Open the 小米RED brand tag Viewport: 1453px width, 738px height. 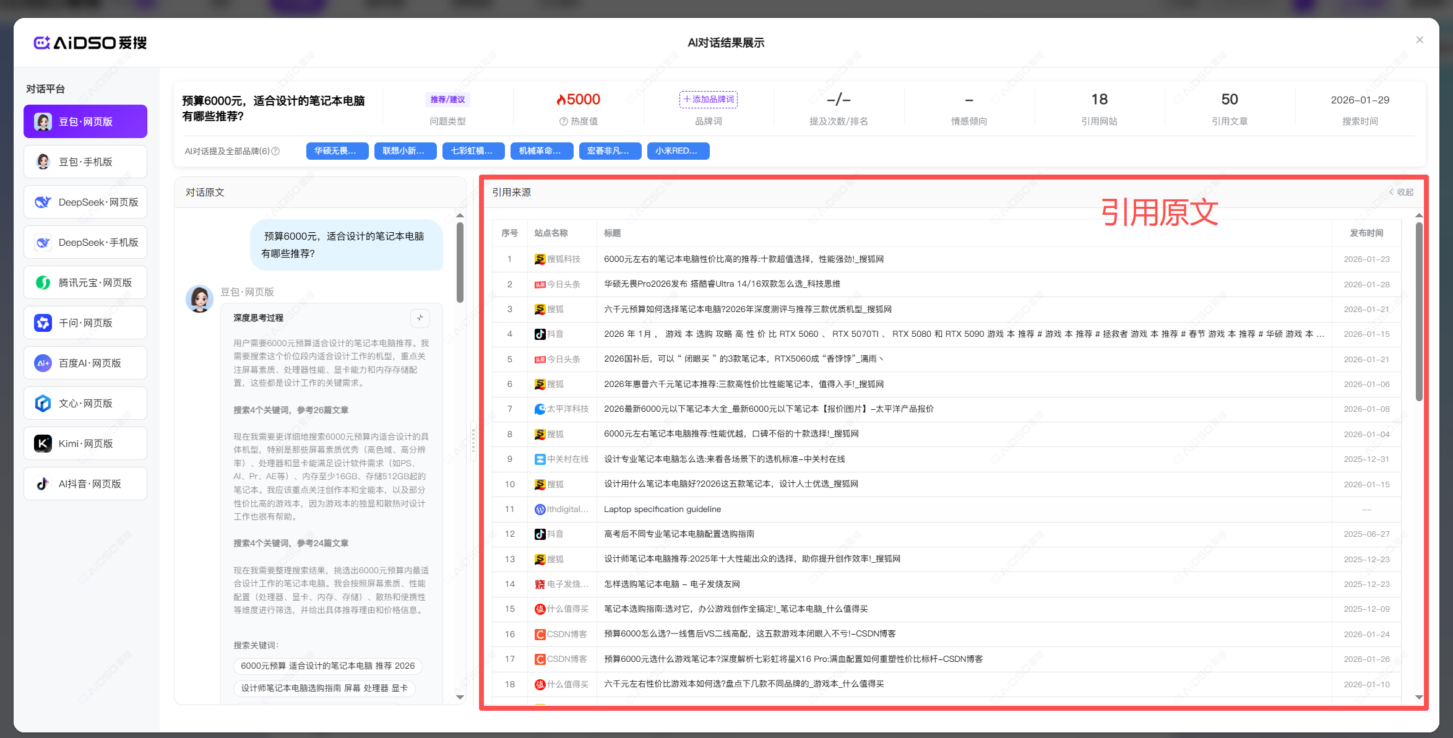678,151
